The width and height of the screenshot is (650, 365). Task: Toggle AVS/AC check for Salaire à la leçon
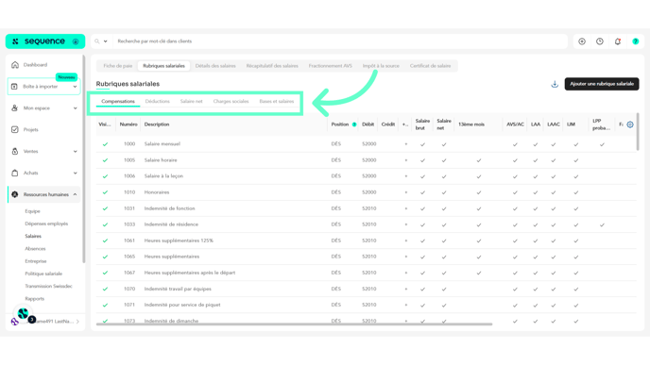[x=515, y=176]
